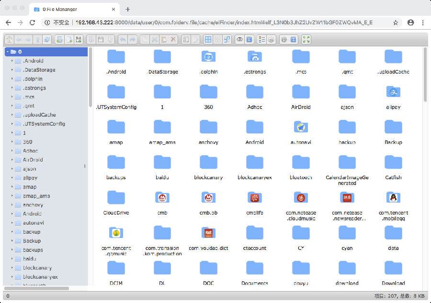Select .uploadCache in the folder tree
Viewport: 431px width, 303px height.
pyautogui.click(x=39, y=115)
